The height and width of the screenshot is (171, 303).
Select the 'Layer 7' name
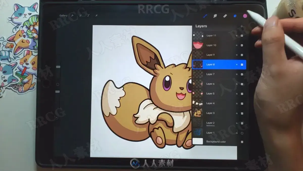click(211, 74)
